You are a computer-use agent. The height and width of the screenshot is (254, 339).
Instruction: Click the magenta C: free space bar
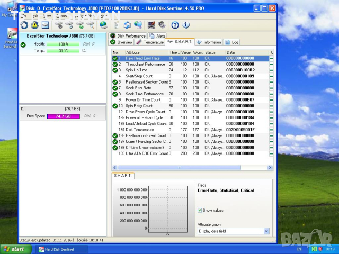[x=63, y=115]
